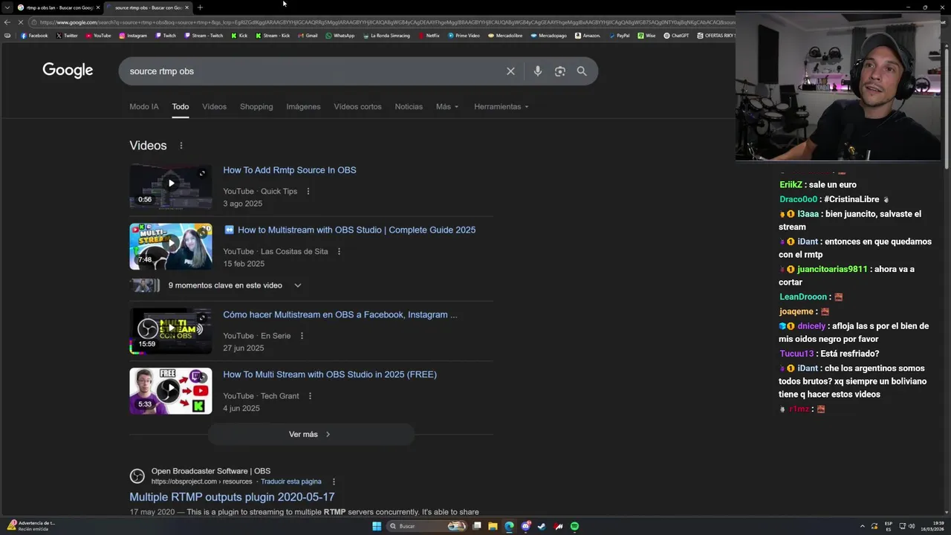
Task: Open options for obsproject.com result
Action: (334, 481)
